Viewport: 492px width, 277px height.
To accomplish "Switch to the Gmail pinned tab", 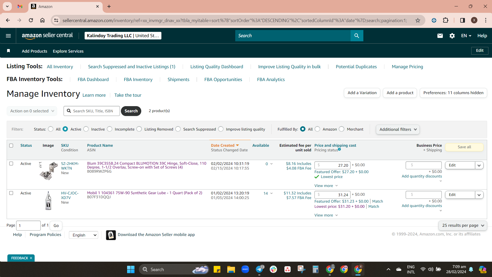I will 20,6.
